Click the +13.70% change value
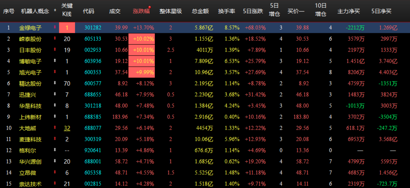The image size is (410, 188). click(x=144, y=28)
